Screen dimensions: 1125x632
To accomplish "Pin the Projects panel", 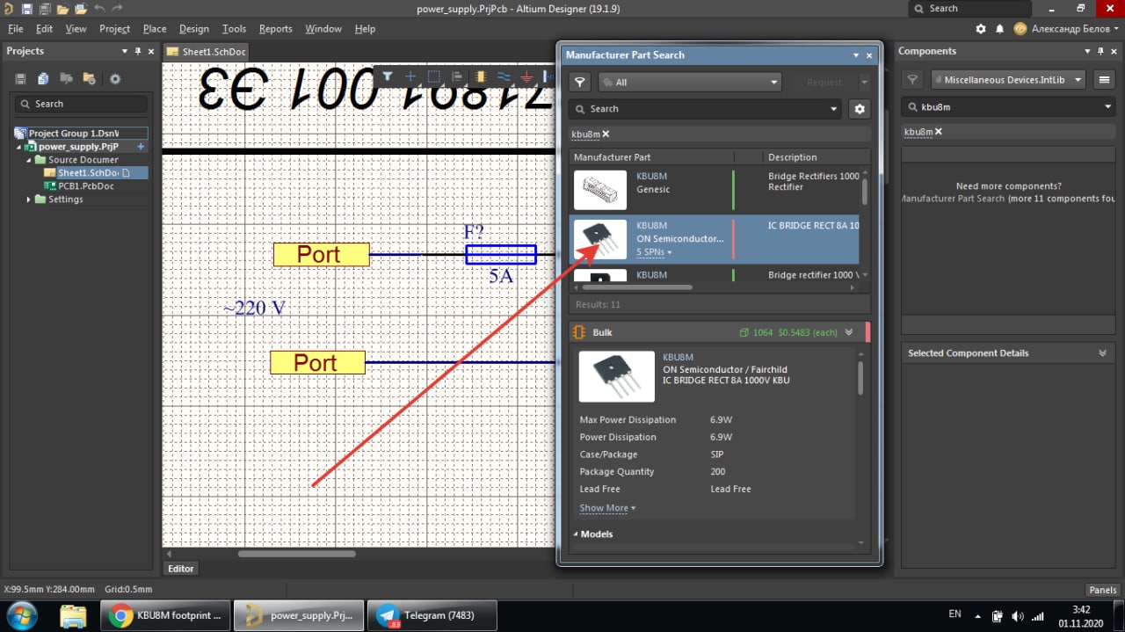I will pyautogui.click(x=137, y=52).
